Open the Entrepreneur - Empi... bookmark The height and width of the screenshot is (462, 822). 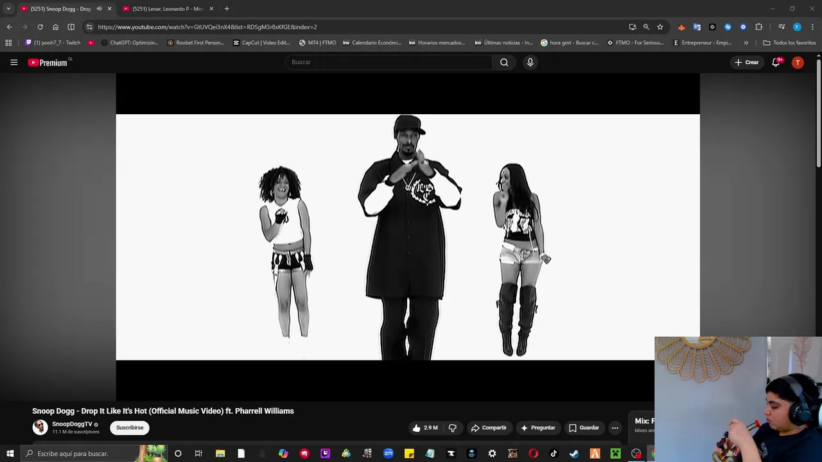click(x=702, y=43)
